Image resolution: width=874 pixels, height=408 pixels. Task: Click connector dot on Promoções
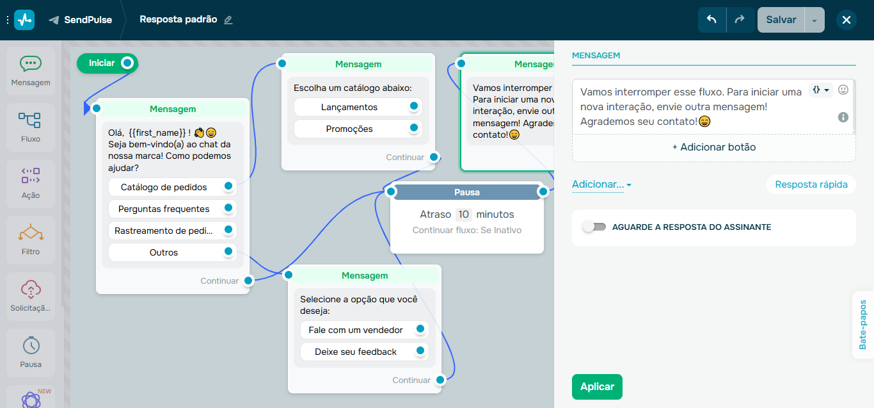pyautogui.click(x=414, y=128)
